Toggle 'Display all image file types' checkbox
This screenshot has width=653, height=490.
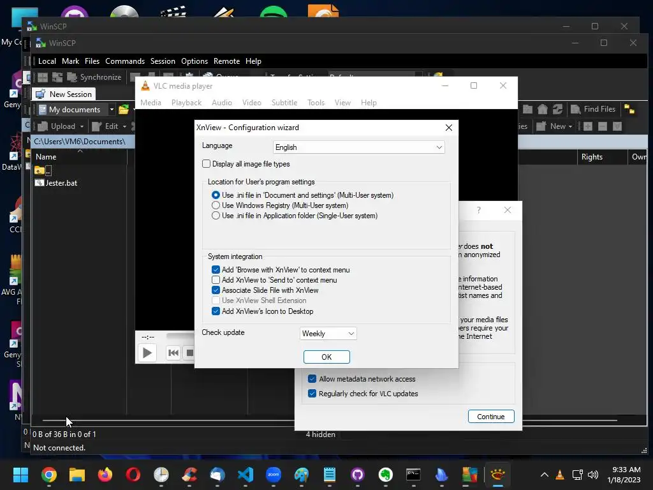207,164
